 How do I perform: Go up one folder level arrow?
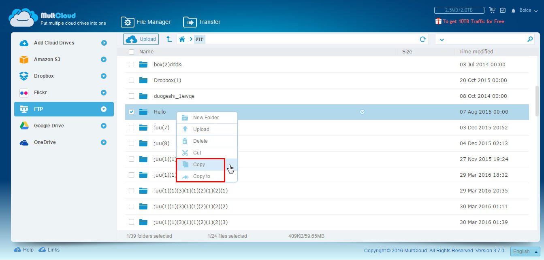pyautogui.click(x=169, y=39)
